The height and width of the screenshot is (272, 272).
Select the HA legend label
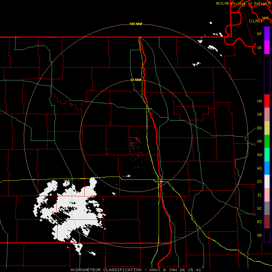pyautogui.click(x=259, y=101)
